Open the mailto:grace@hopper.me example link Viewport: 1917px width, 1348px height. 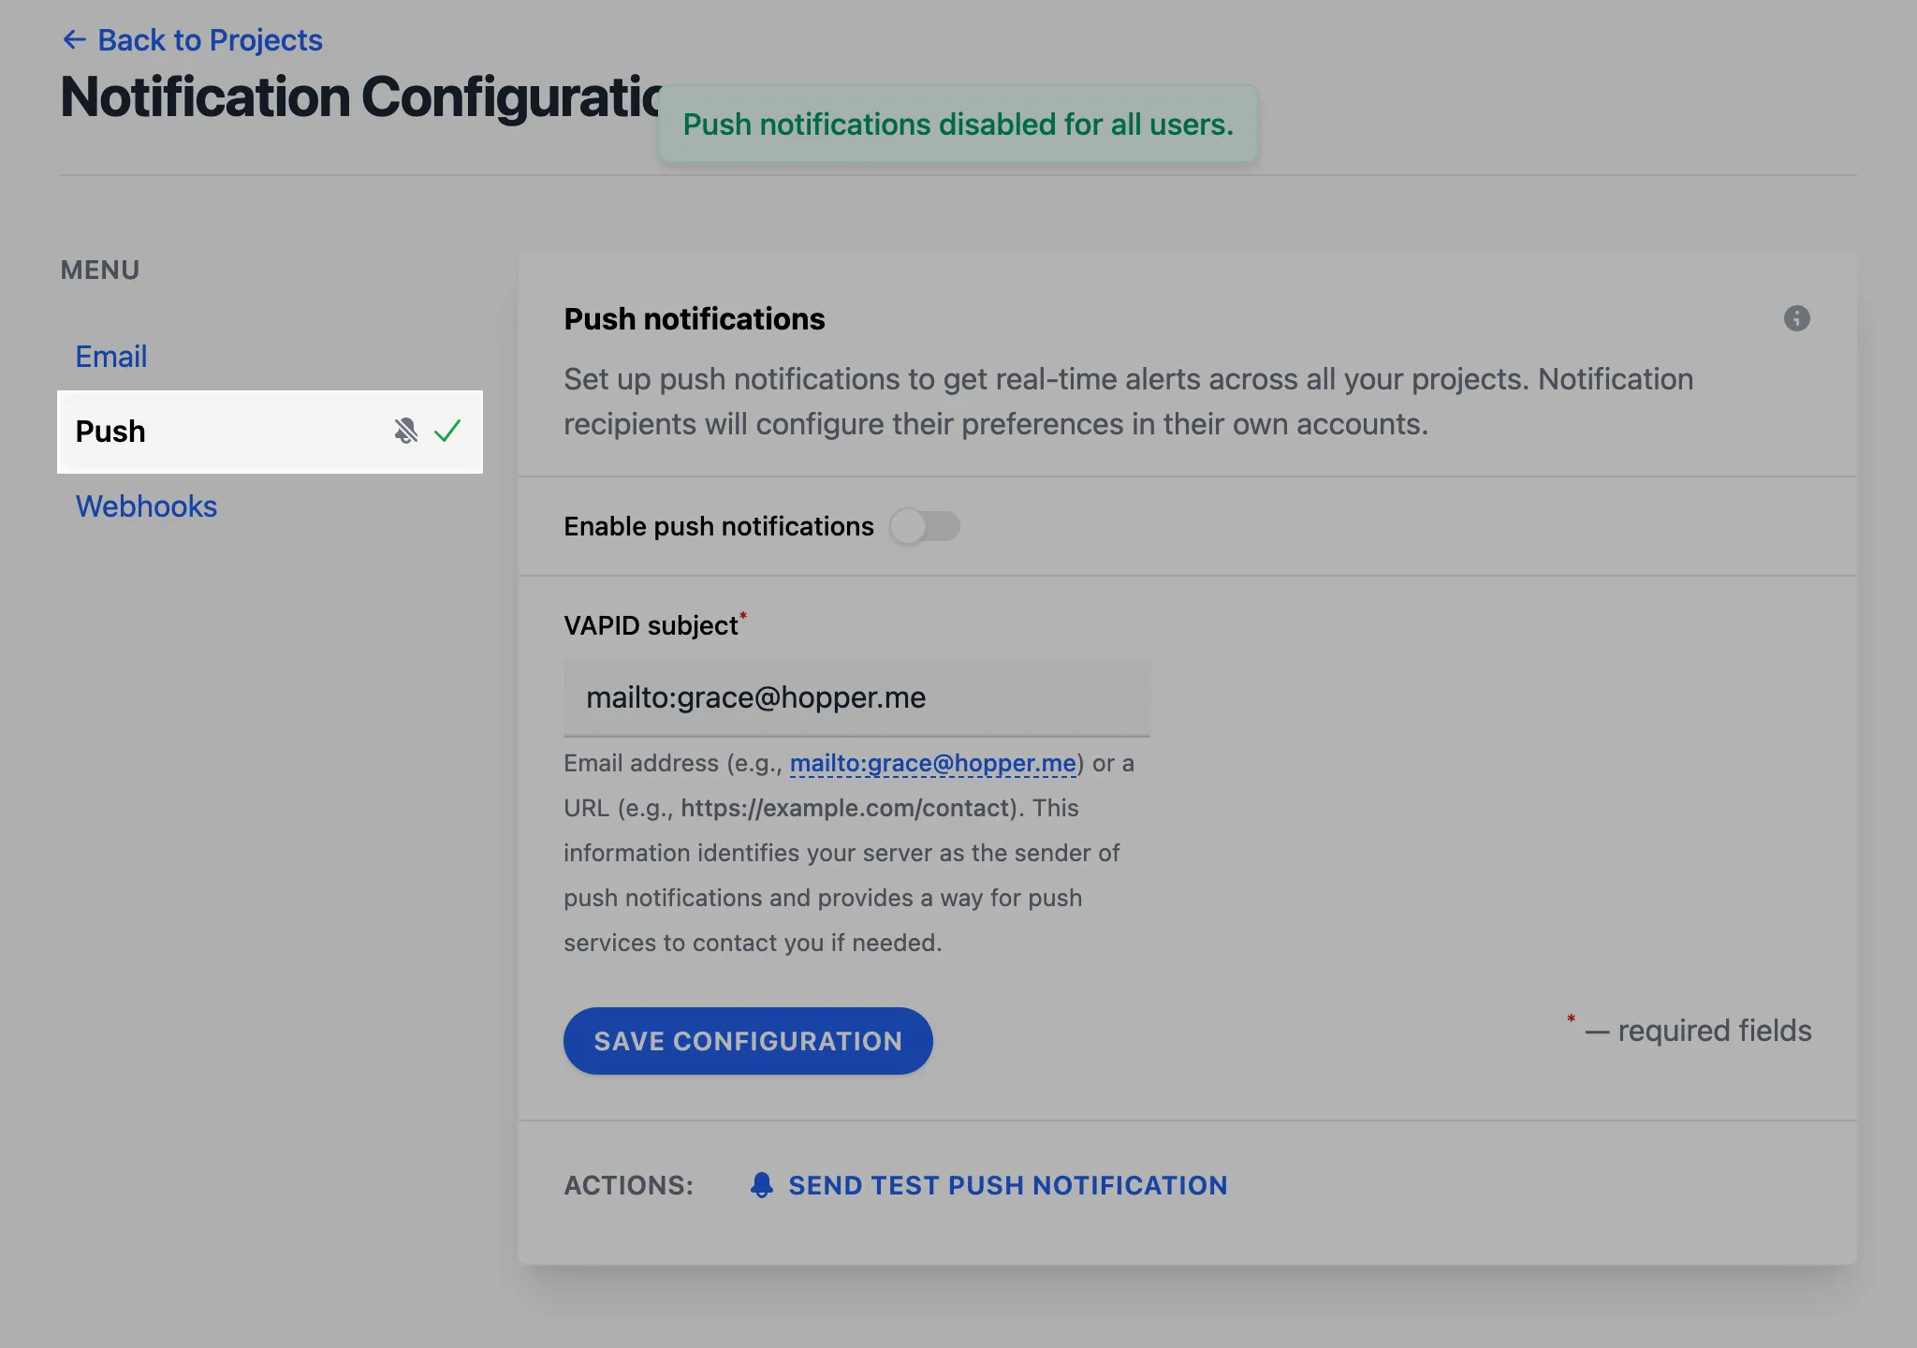(x=933, y=764)
